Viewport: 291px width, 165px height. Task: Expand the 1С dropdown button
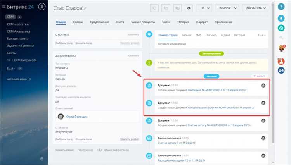[x=204, y=8]
